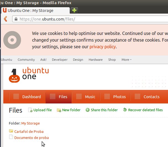
Task: Open the Design navigation link
Action: coord(78,60)
